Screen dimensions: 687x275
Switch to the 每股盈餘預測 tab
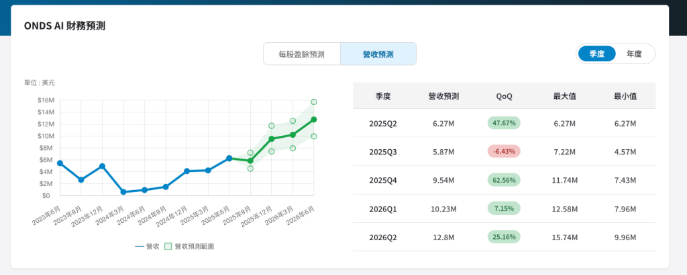click(x=301, y=54)
